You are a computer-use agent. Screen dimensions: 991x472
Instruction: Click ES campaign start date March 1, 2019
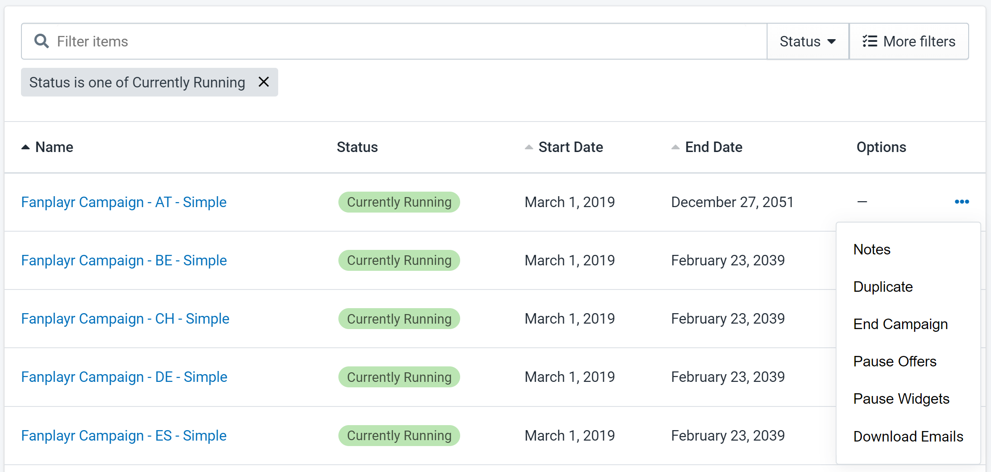pyautogui.click(x=570, y=436)
